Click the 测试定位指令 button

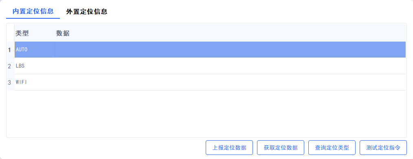(383, 148)
